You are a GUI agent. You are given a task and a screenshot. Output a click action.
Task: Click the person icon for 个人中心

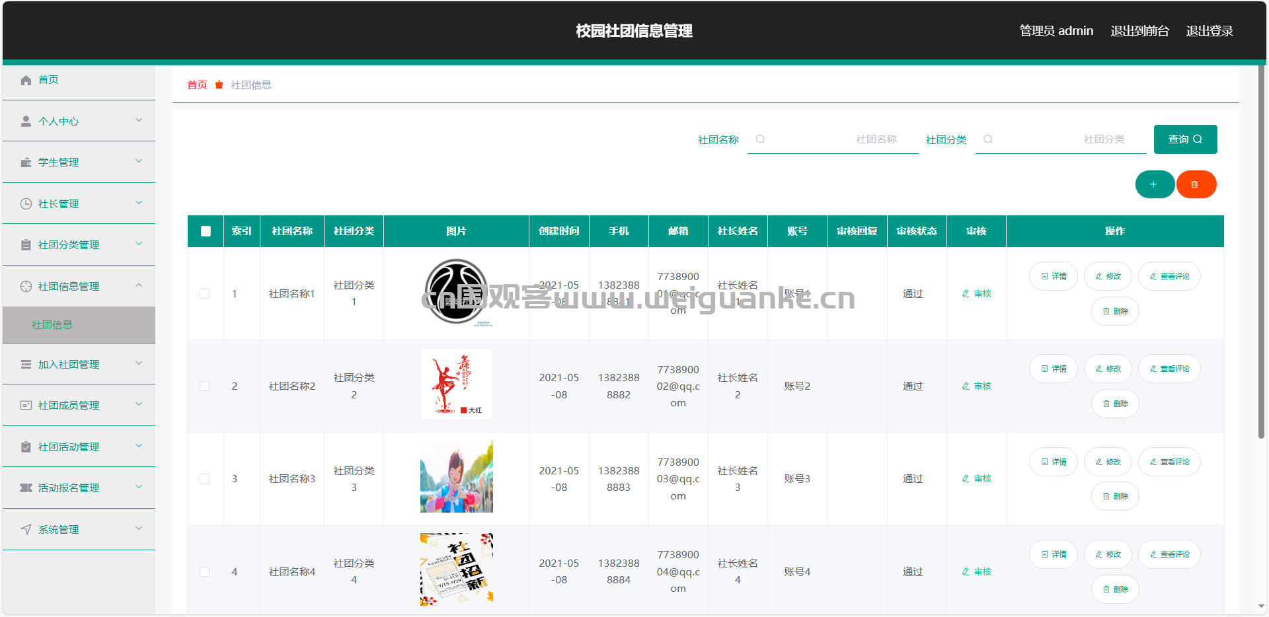coord(26,122)
